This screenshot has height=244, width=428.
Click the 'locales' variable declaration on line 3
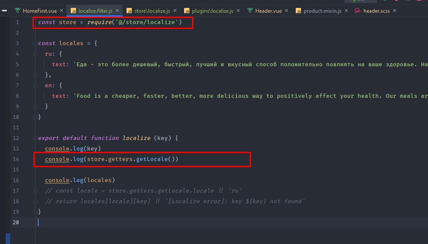[x=71, y=43]
